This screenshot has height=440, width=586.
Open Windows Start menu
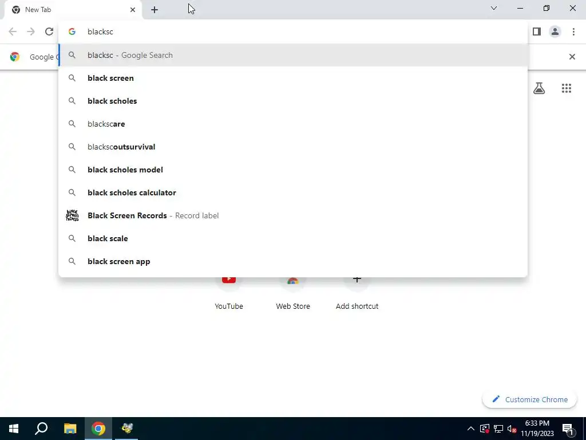14,429
